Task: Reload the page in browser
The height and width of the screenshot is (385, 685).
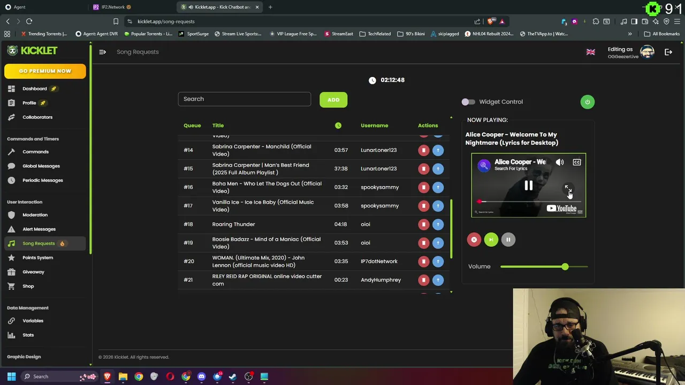Action: click(x=29, y=21)
